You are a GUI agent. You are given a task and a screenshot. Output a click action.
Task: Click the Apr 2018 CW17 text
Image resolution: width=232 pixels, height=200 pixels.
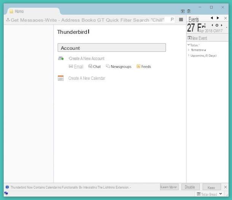211,31
